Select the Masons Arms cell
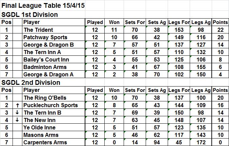229x146 pixels. [x=40, y=135]
